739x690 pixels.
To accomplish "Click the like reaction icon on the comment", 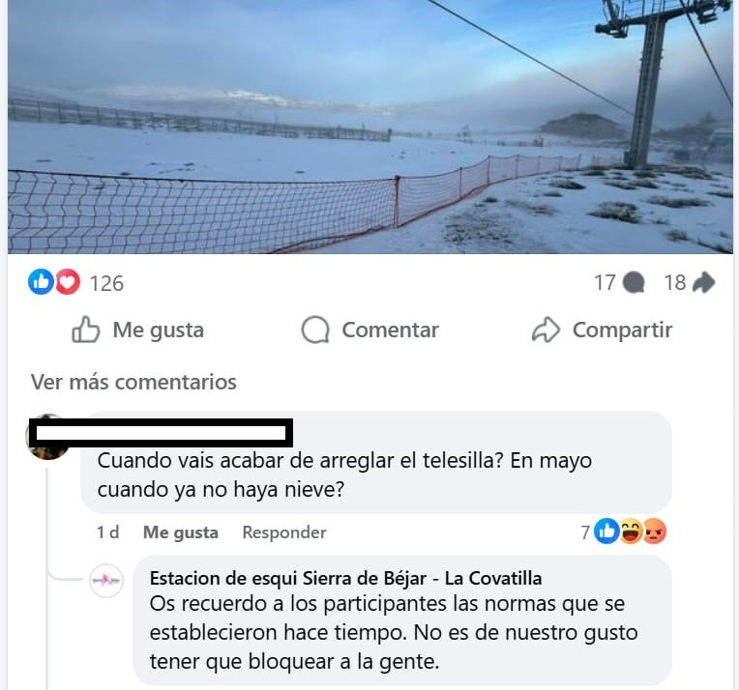I will point(606,532).
